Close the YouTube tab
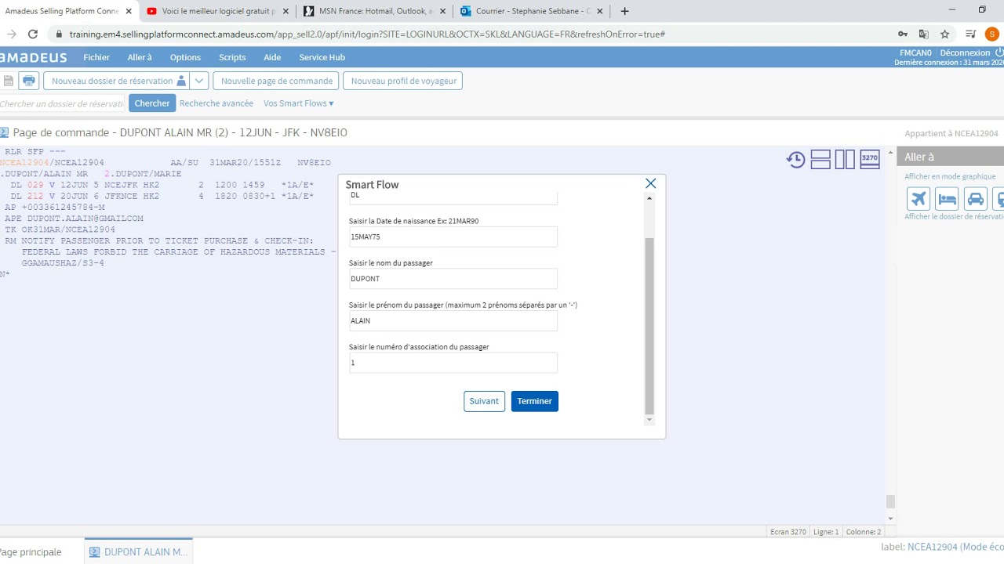 click(286, 11)
